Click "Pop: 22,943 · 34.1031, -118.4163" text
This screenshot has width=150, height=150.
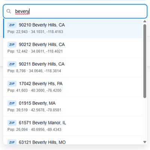pyautogui.click(x=35, y=32)
